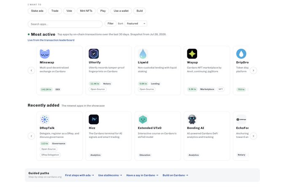Click the Guided paths label
This screenshot has width=287, height=187.
pyautogui.click(x=39, y=173)
